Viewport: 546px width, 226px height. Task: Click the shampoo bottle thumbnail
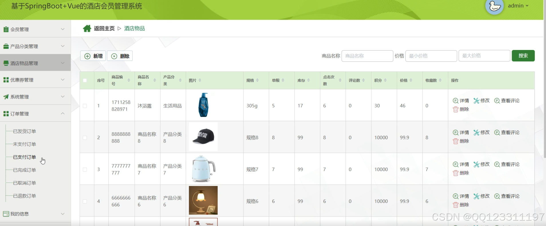pyautogui.click(x=204, y=105)
